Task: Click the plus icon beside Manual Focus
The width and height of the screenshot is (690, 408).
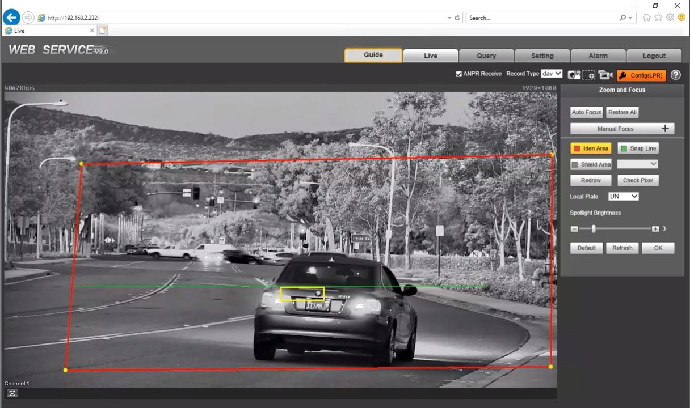Action: 665,129
